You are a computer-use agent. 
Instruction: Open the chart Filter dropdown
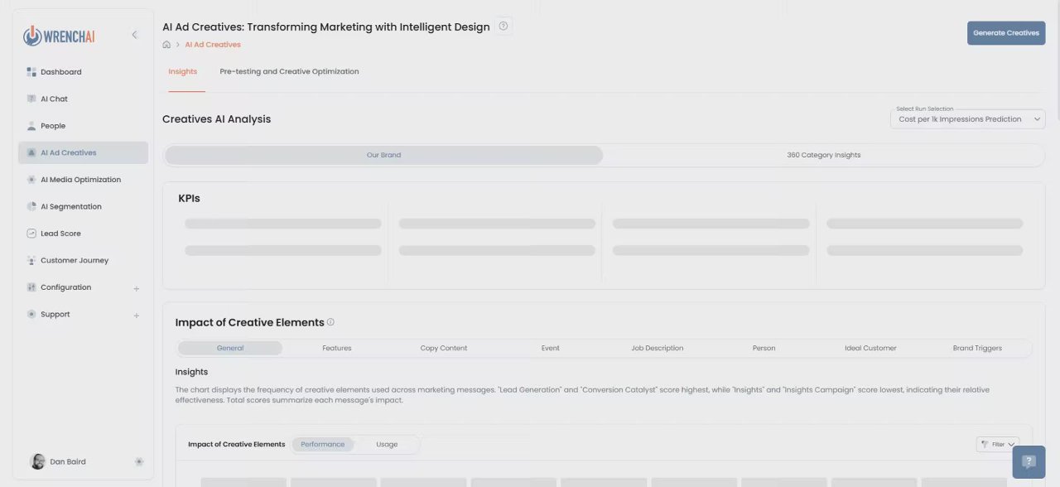click(998, 445)
